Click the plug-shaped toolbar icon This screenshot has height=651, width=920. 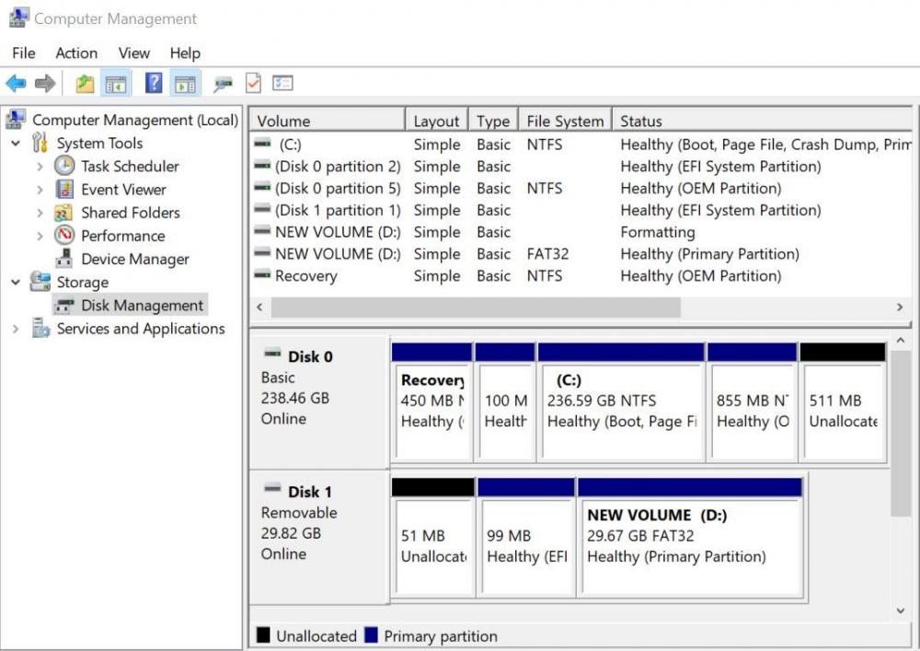(x=223, y=84)
